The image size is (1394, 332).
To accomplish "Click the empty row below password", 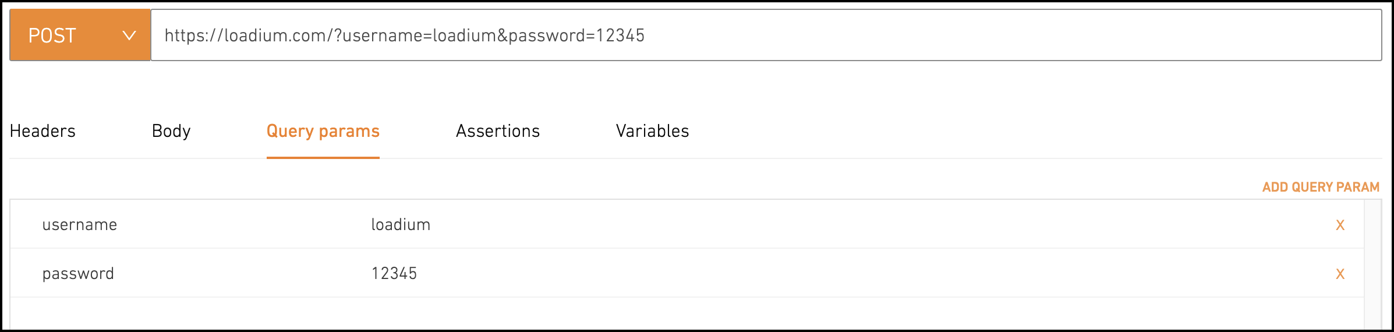I will click(687, 313).
